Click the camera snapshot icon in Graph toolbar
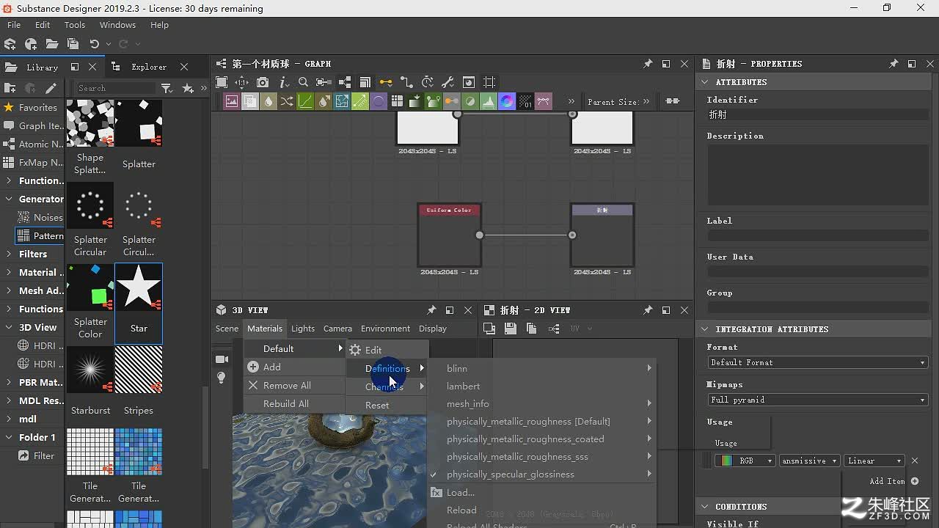This screenshot has height=528, width=939. [x=263, y=82]
